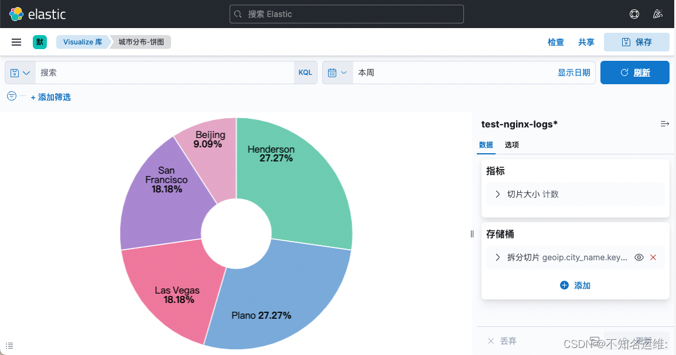The height and width of the screenshot is (355, 676).
Task: Click the calendar icon beside the time filter
Action: click(x=332, y=72)
